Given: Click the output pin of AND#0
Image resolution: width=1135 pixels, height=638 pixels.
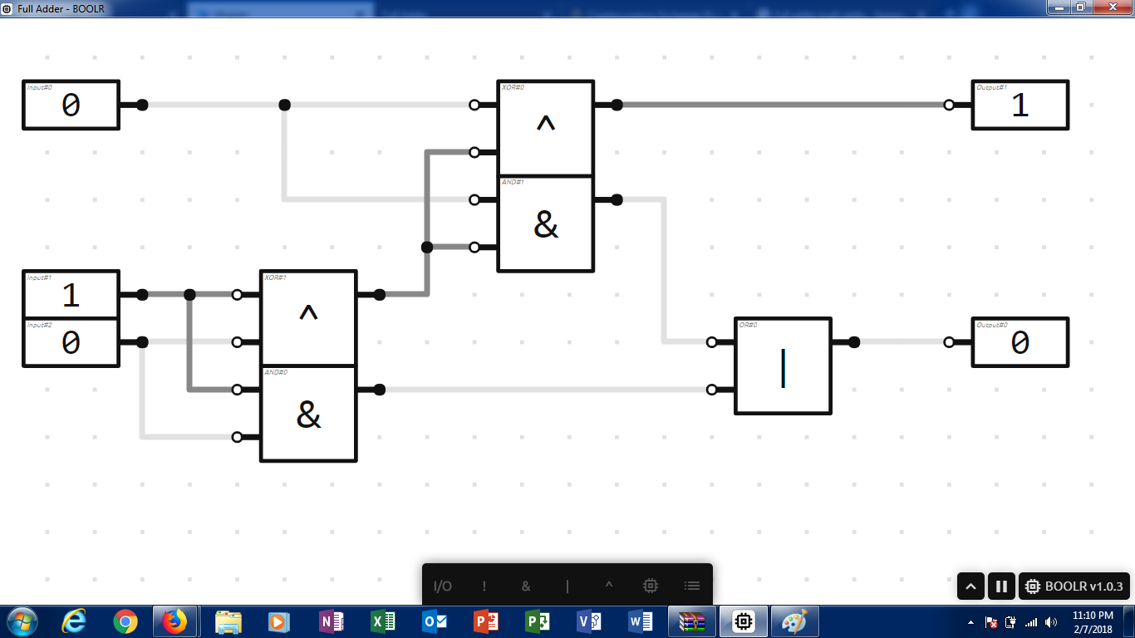Looking at the screenshot, I should tap(380, 390).
